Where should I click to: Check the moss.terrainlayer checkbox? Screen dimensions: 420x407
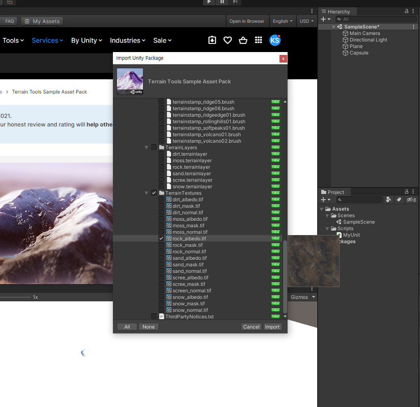coord(161,160)
